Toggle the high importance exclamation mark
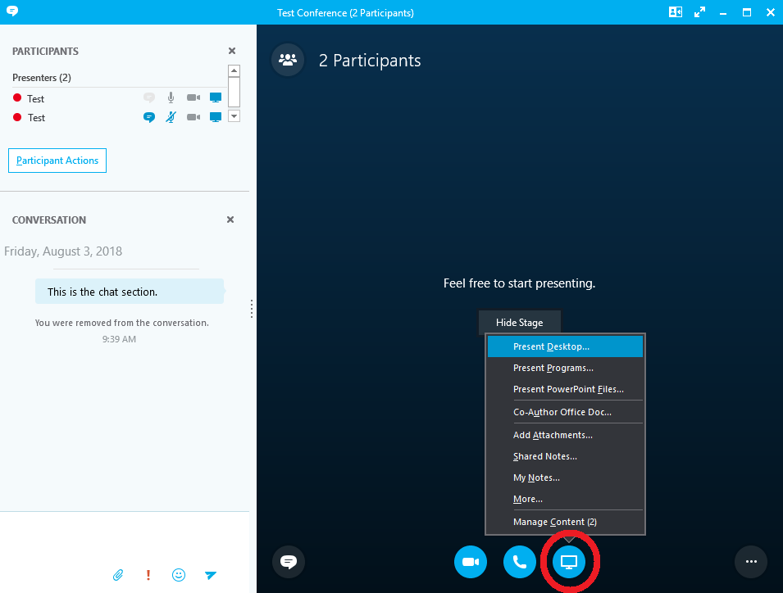Image resolution: width=783 pixels, height=593 pixels. 148,575
